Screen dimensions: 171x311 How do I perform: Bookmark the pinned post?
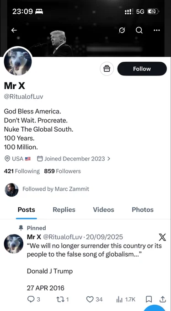click(x=149, y=299)
